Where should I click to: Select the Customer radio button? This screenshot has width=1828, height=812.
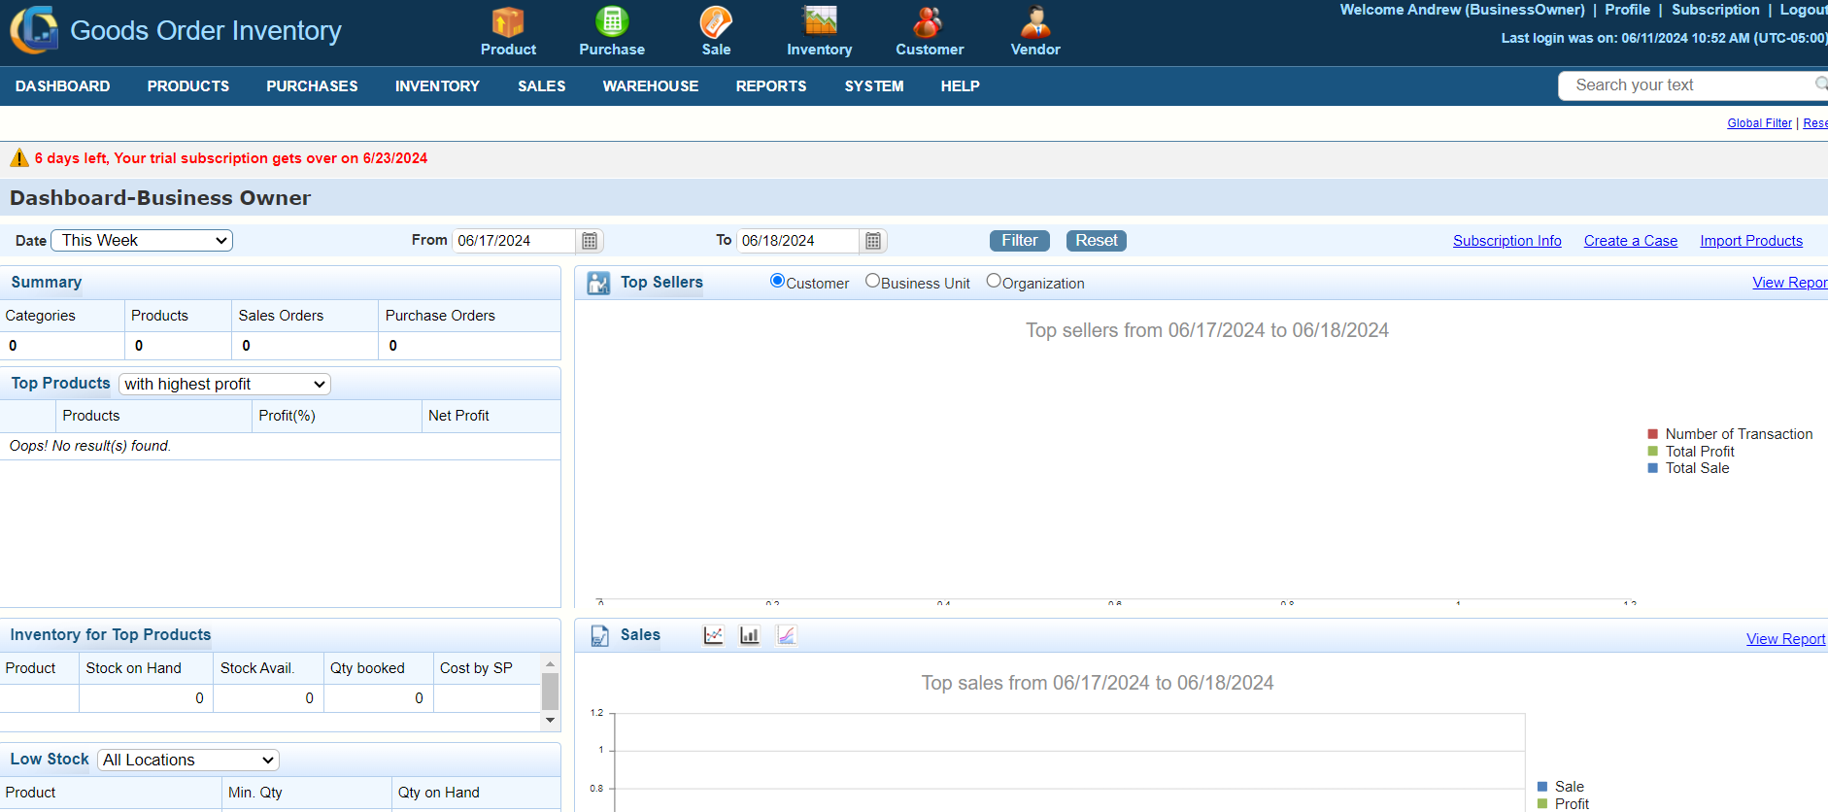pos(777,281)
